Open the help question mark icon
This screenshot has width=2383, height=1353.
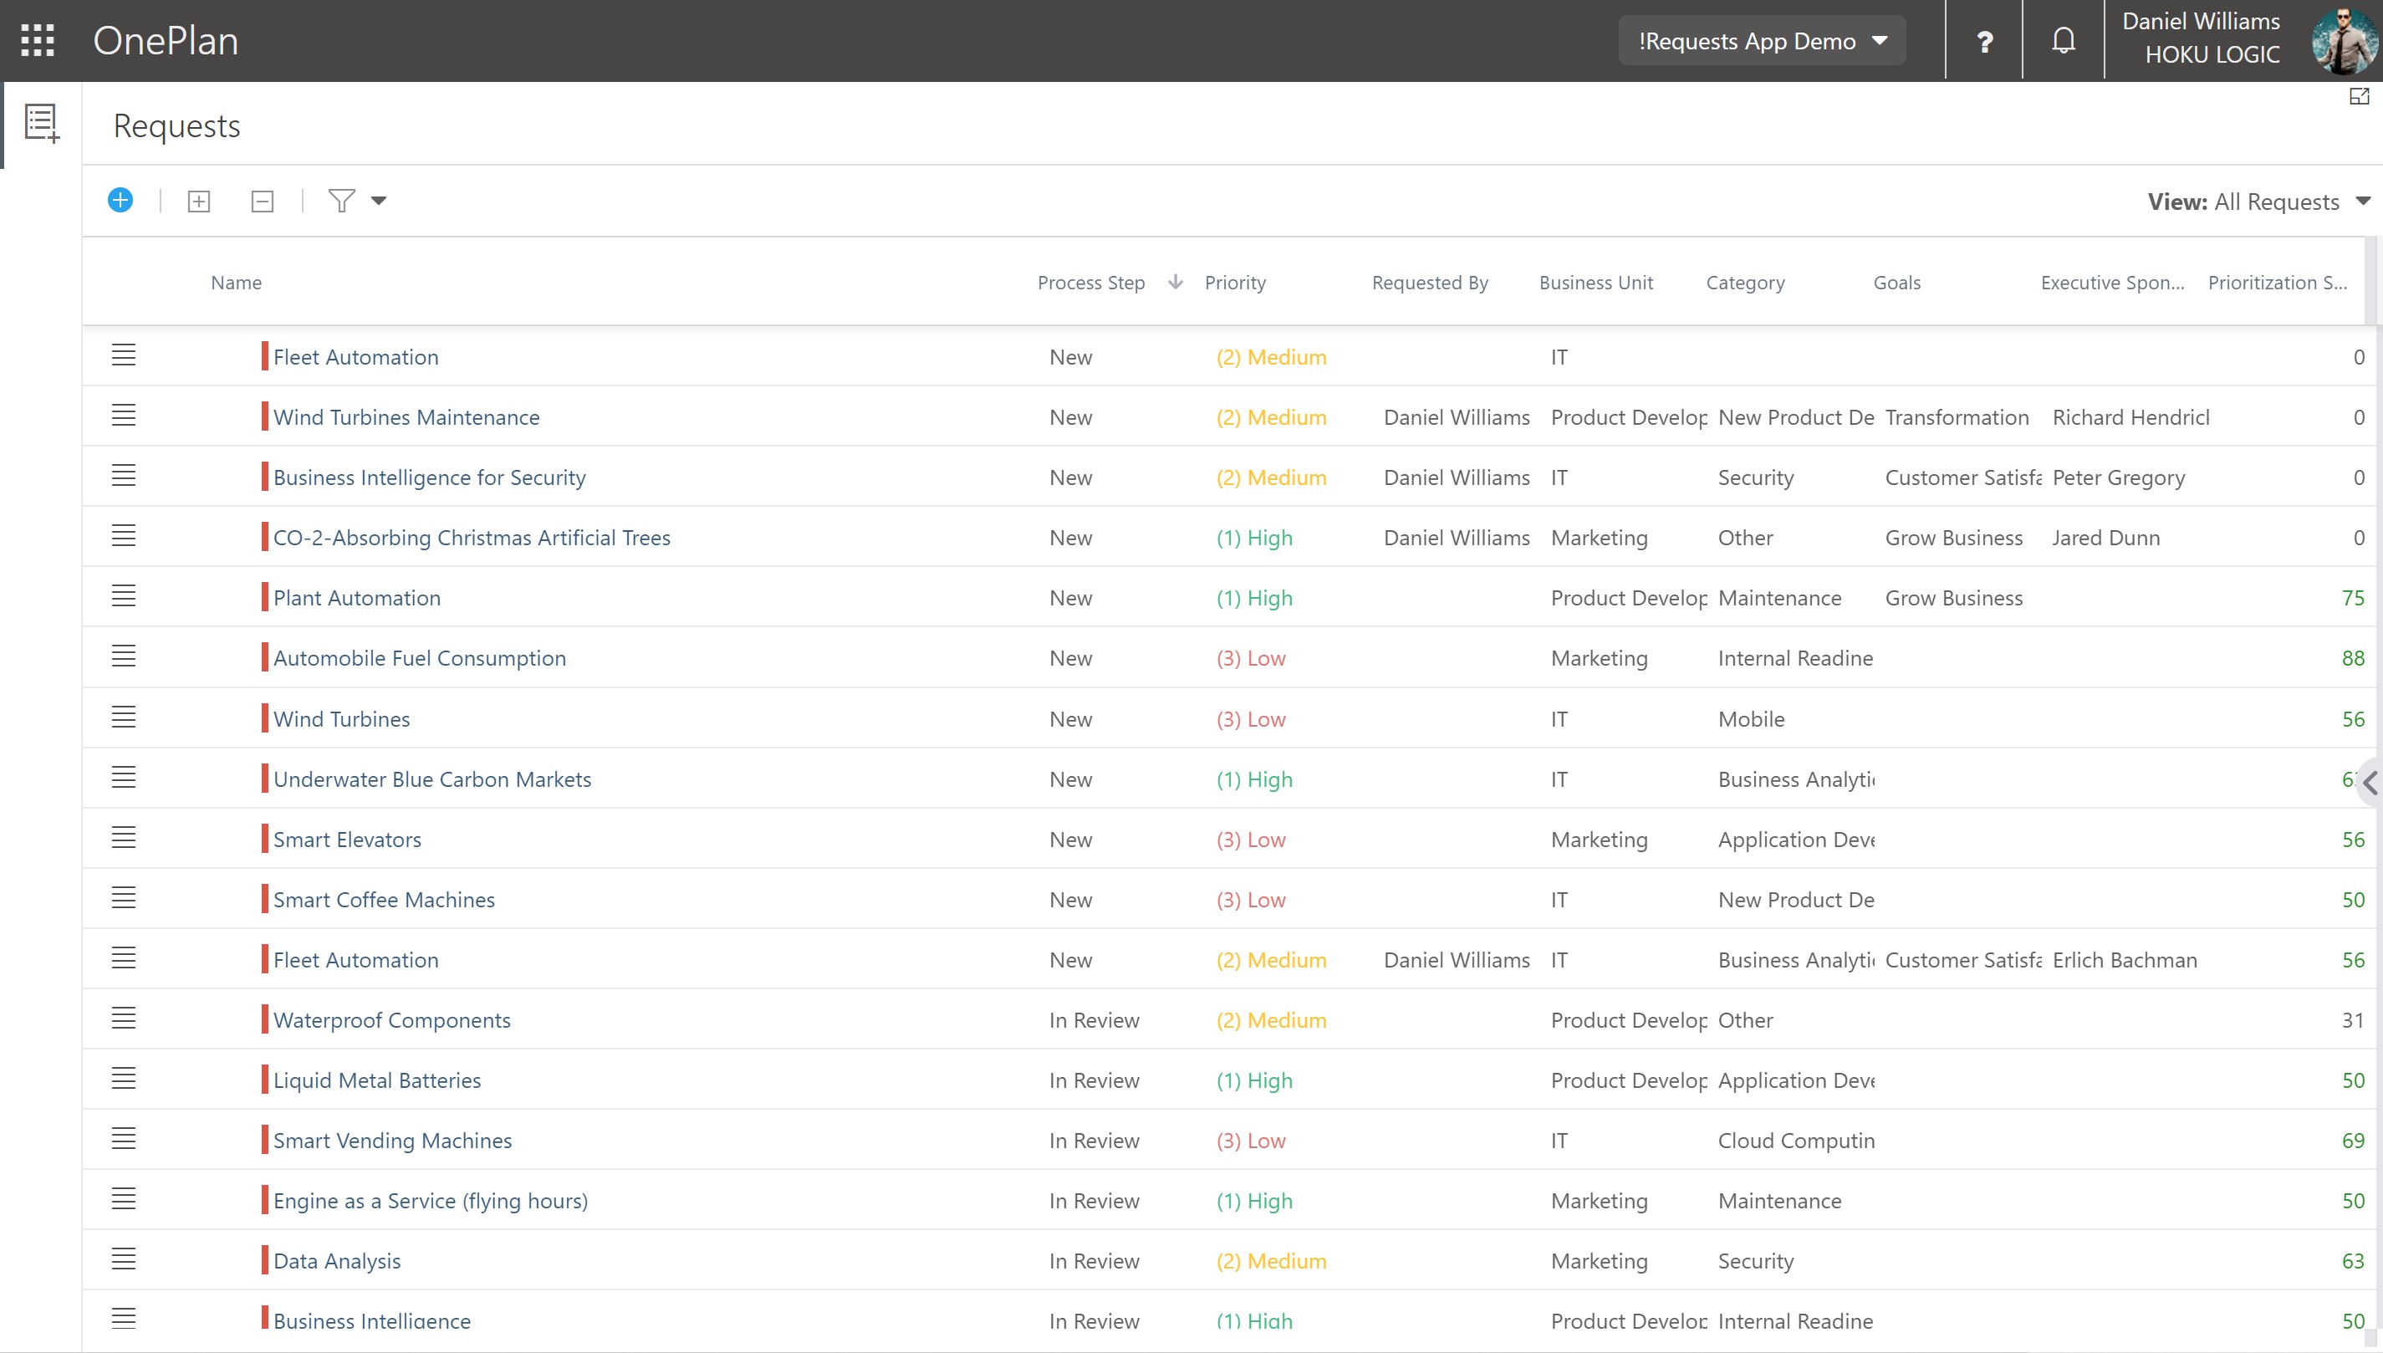coord(1984,41)
